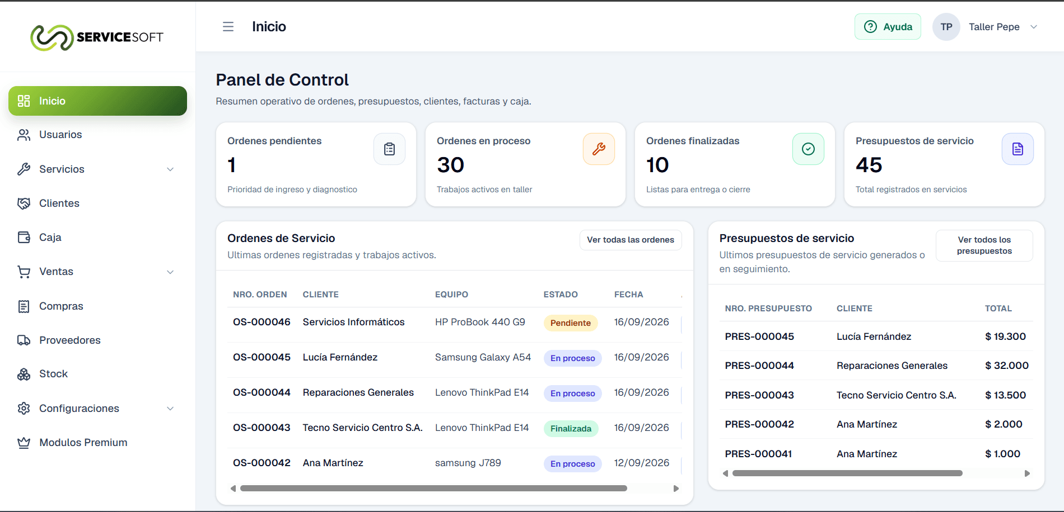1064x512 pixels.
Task: Click right arrow of orders table scrollbar
Action: (676, 489)
